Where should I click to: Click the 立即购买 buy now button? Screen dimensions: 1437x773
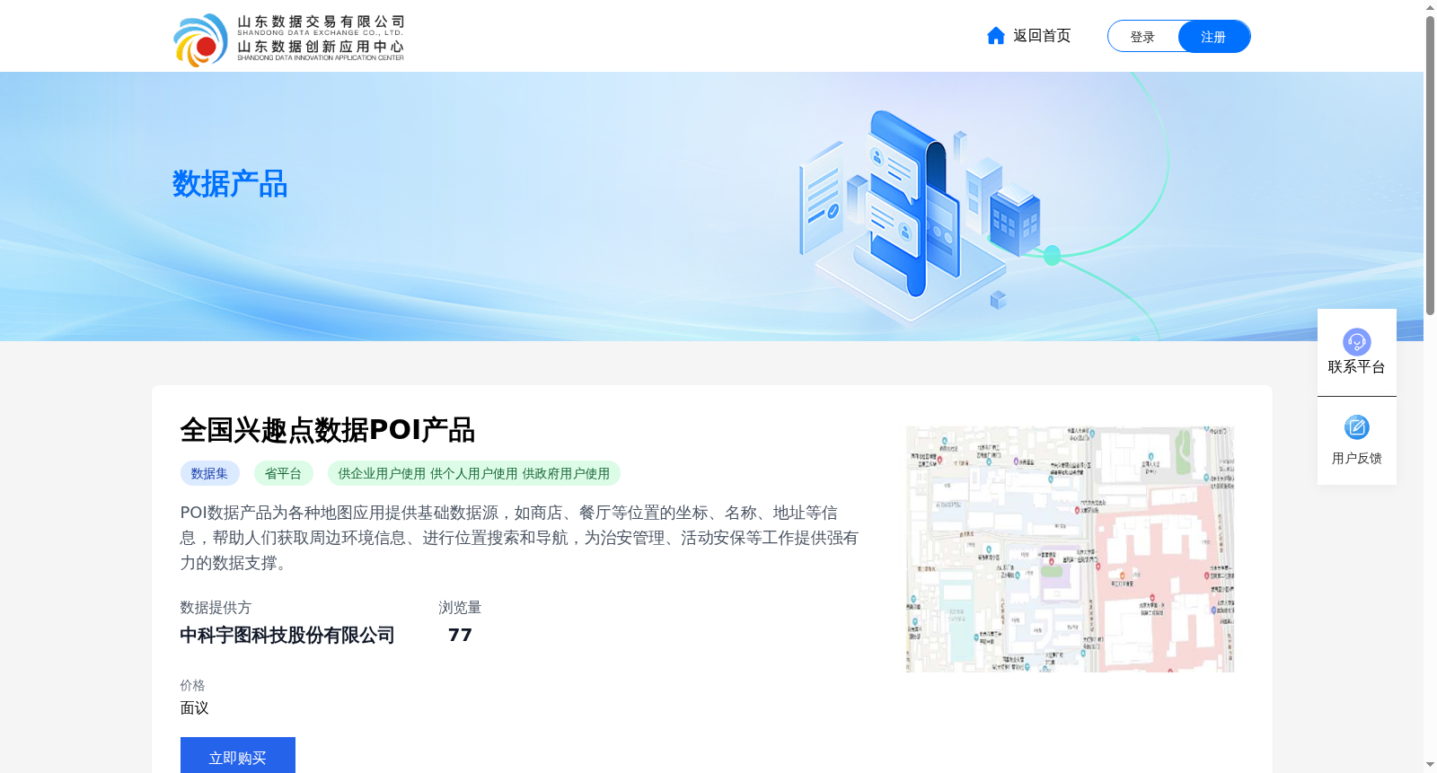click(x=238, y=756)
